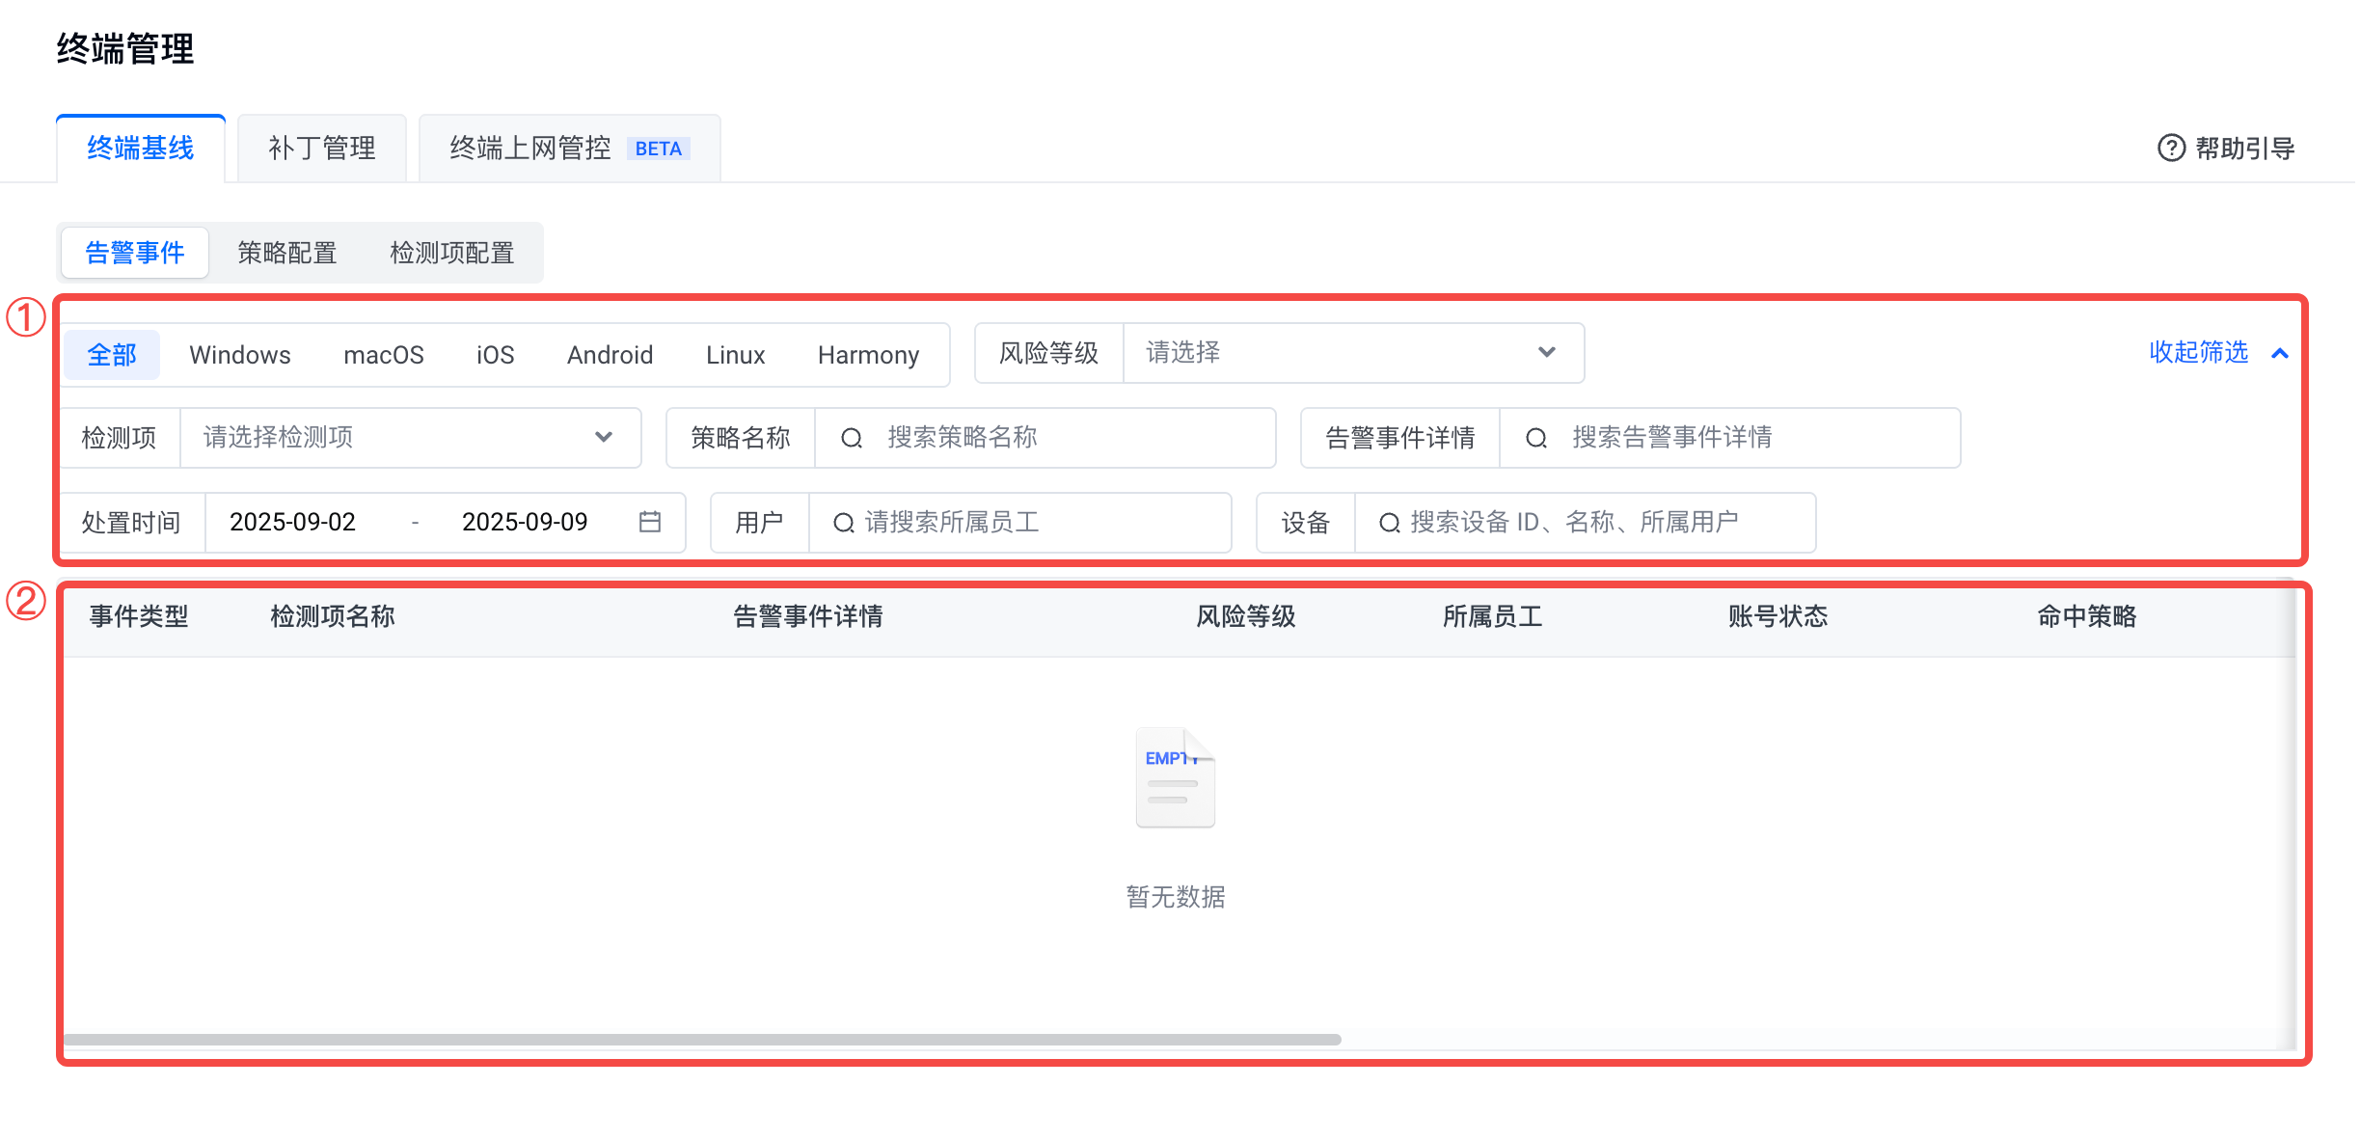The height and width of the screenshot is (1140, 2361).
Task: Switch to the 策略配置 sub-tab
Action: coord(286,253)
